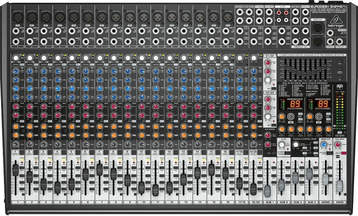Toggle the channel 3 Low Cut switch
This screenshot has width=358, height=216.
click(x=50, y=65)
